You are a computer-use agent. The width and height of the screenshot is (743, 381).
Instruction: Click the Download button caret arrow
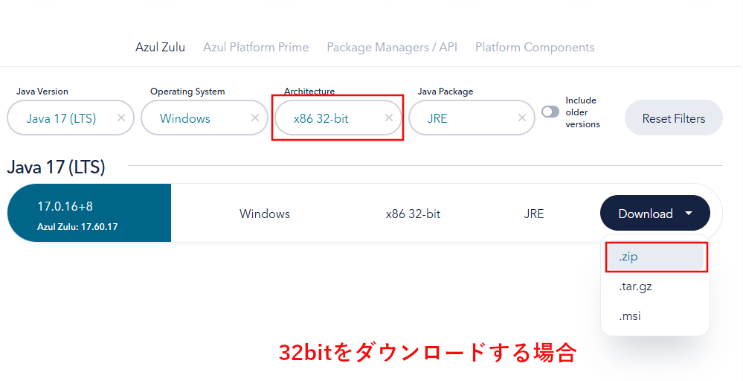click(x=689, y=214)
